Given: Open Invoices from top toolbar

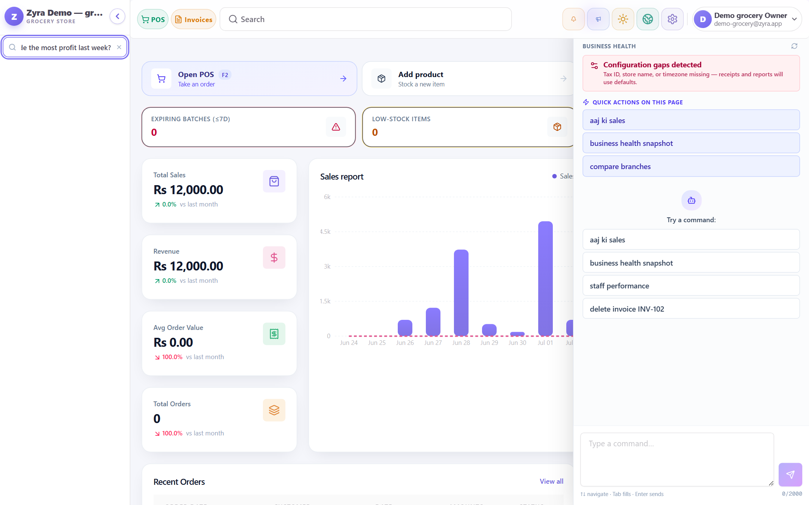Looking at the screenshot, I should click(x=194, y=19).
